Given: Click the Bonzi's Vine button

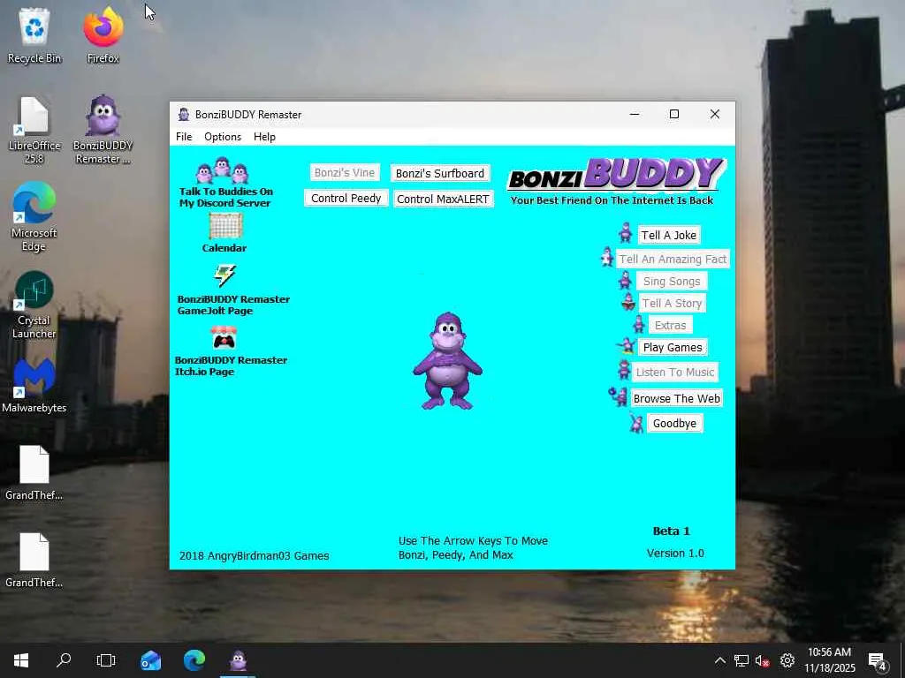Looking at the screenshot, I should (345, 172).
